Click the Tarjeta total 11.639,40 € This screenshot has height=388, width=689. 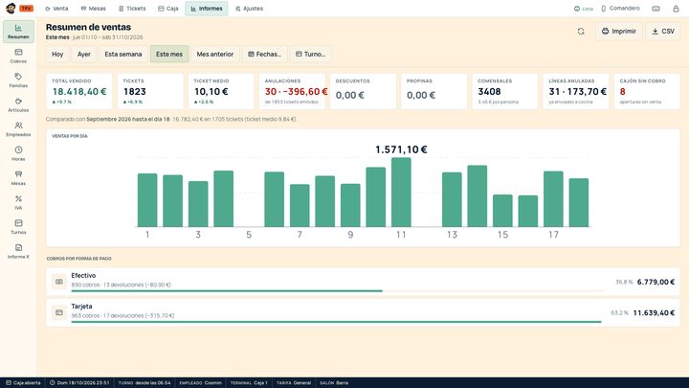654,312
